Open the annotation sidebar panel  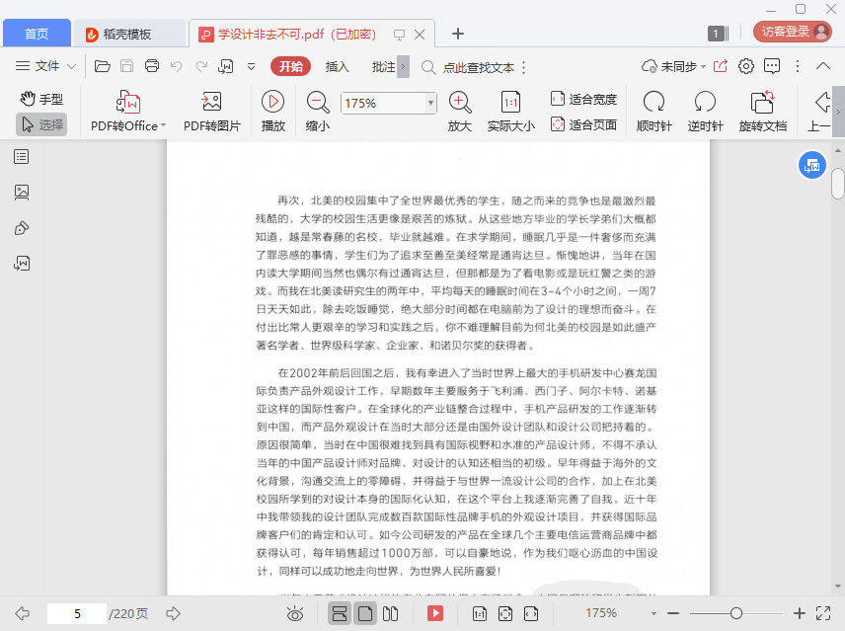(22, 228)
